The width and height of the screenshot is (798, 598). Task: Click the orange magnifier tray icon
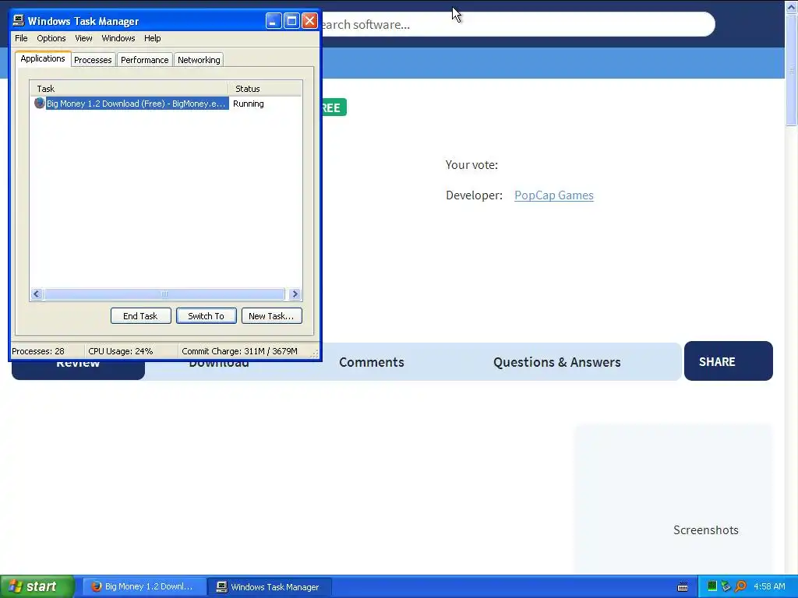pos(740,586)
